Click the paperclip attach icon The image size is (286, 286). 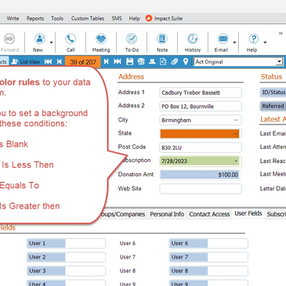click(x=175, y=62)
